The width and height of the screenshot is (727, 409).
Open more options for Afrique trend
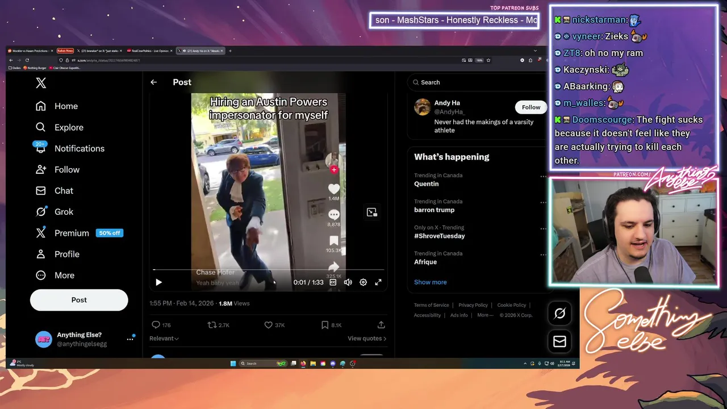[x=543, y=254]
